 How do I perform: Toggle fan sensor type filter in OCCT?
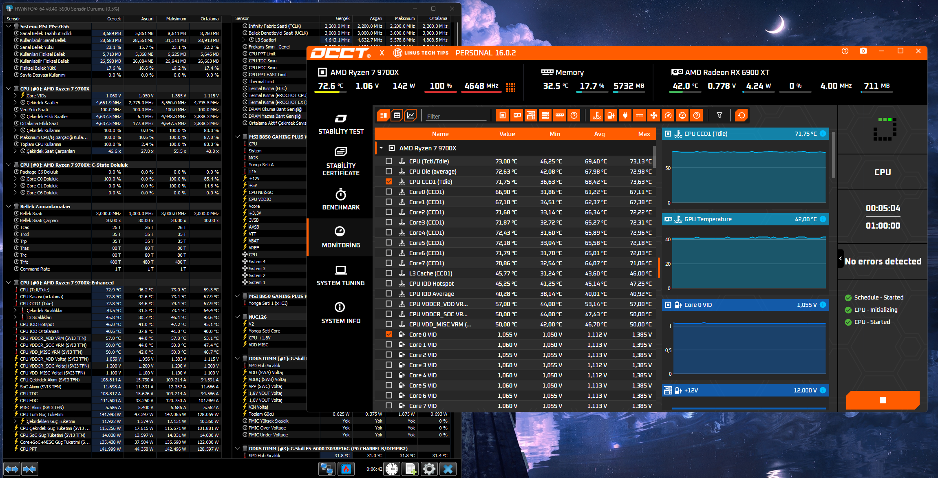[x=654, y=115]
